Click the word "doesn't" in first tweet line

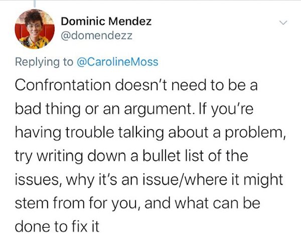(141, 85)
